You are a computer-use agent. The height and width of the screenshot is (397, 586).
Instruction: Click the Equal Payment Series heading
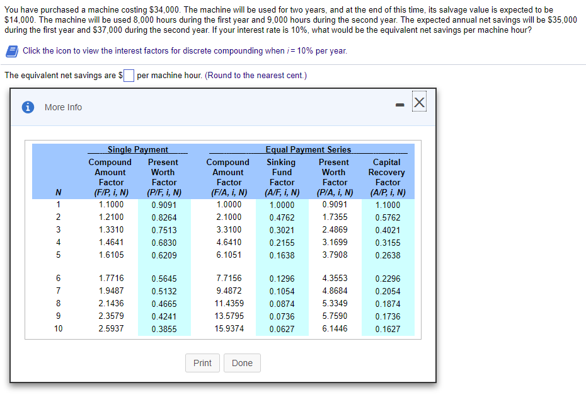tap(308, 149)
